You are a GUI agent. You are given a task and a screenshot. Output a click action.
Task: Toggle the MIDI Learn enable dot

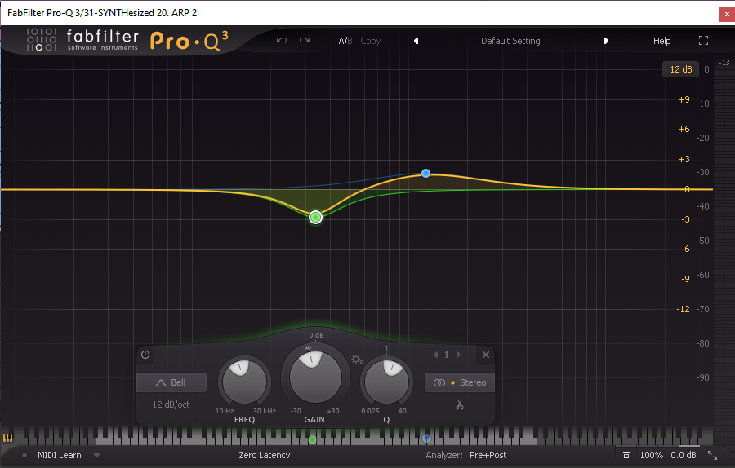pos(24,455)
